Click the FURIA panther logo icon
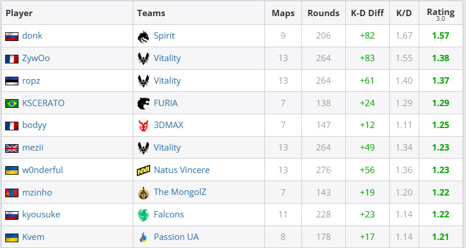The height and width of the screenshot is (248, 466). (143, 103)
